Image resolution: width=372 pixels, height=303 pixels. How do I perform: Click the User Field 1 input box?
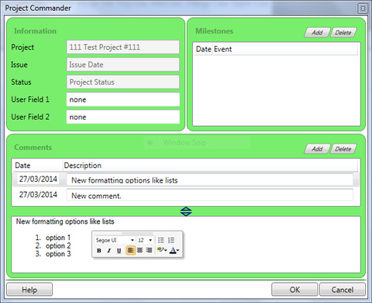click(123, 99)
